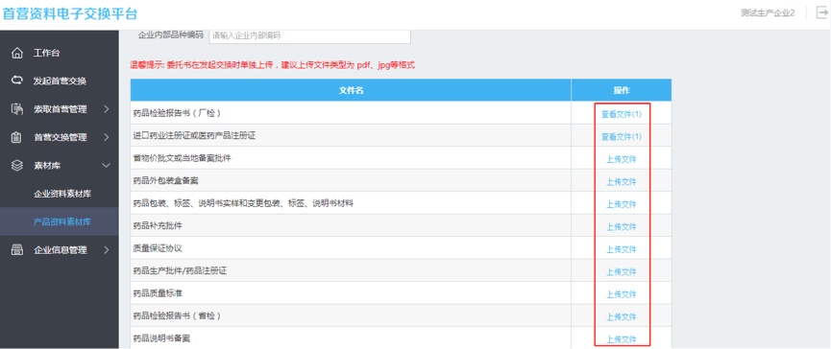Upload file for 药品包装、标签、说明书实样 row
831x349 pixels.
pos(622,204)
